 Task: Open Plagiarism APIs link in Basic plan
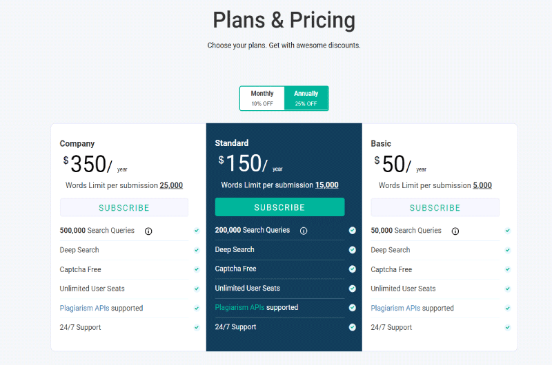pos(395,308)
